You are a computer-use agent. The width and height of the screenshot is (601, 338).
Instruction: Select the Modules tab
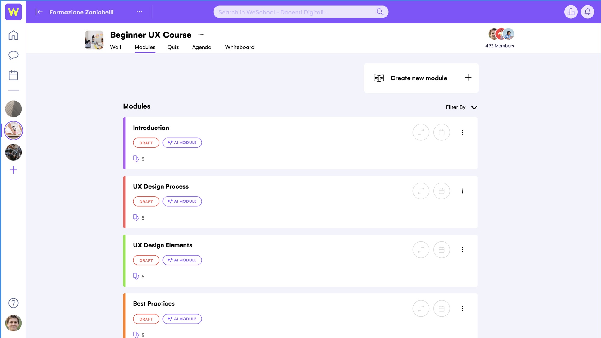145,47
